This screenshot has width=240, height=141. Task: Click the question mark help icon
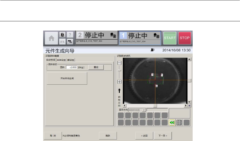[70, 35]
